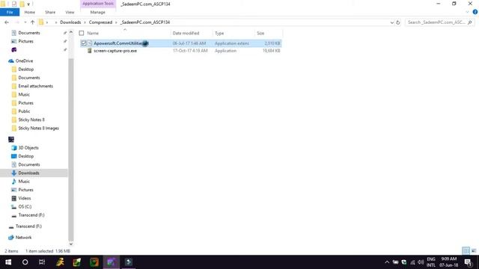This screenshot has width=479, height=269.
Task: Click the 2,010 KB size cell
Action: click(272, 43)
